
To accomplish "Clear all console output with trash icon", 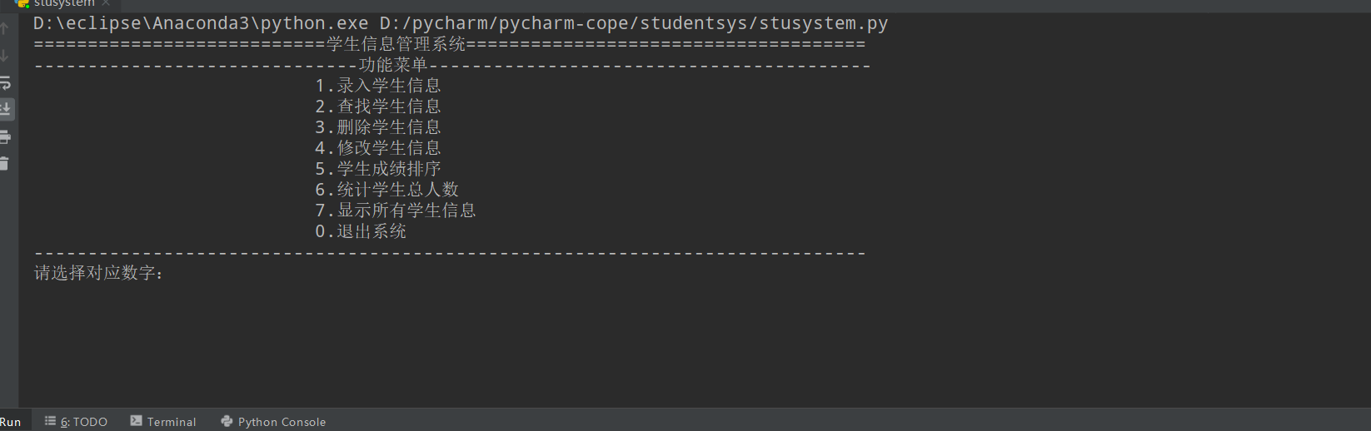I will point(5,163).
